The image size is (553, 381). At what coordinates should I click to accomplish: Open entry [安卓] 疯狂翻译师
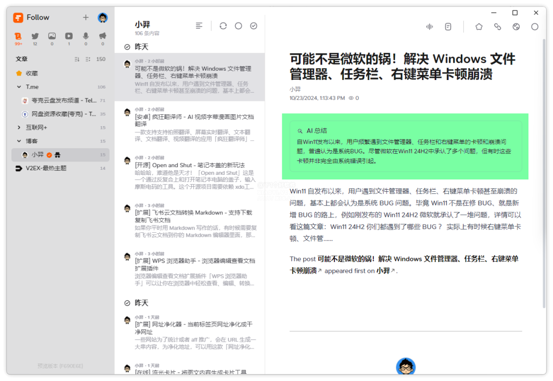pyautogui.click(x=190, y=125)
